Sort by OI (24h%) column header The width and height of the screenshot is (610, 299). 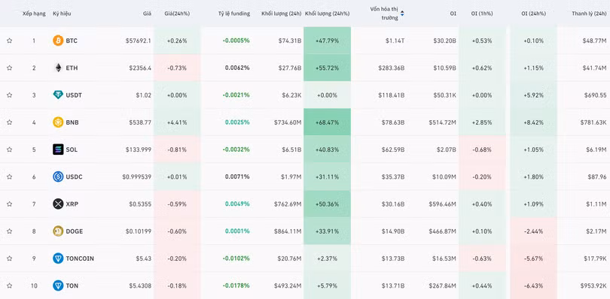(533, 14)
